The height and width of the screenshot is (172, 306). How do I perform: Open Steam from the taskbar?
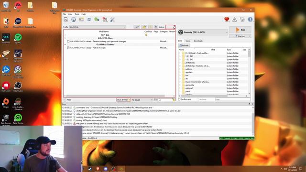click(90, 169)
